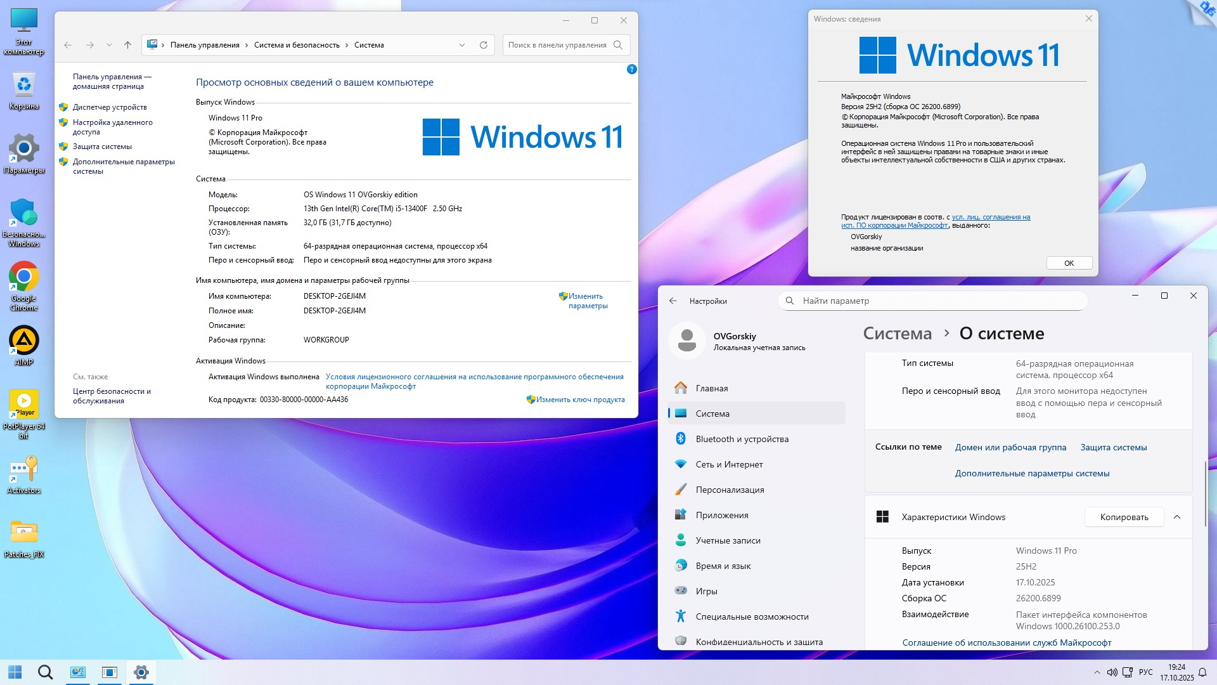Click OK in the Windows сведения dialog
Image resolution: width=1217 pixels, height=685 pixels.
pos(1069,263)
